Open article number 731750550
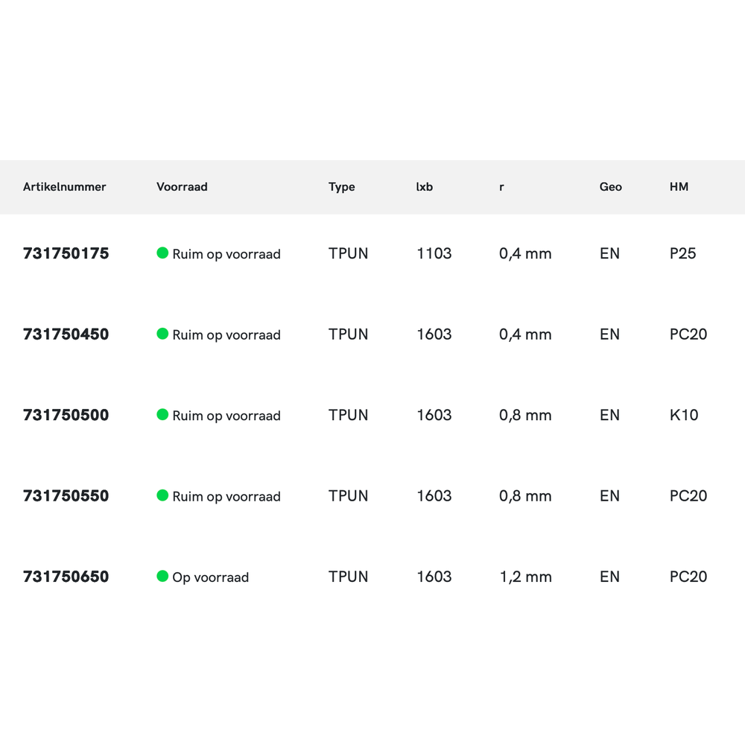The height and width of the screenshot is (745, 745). pos(66,496)
